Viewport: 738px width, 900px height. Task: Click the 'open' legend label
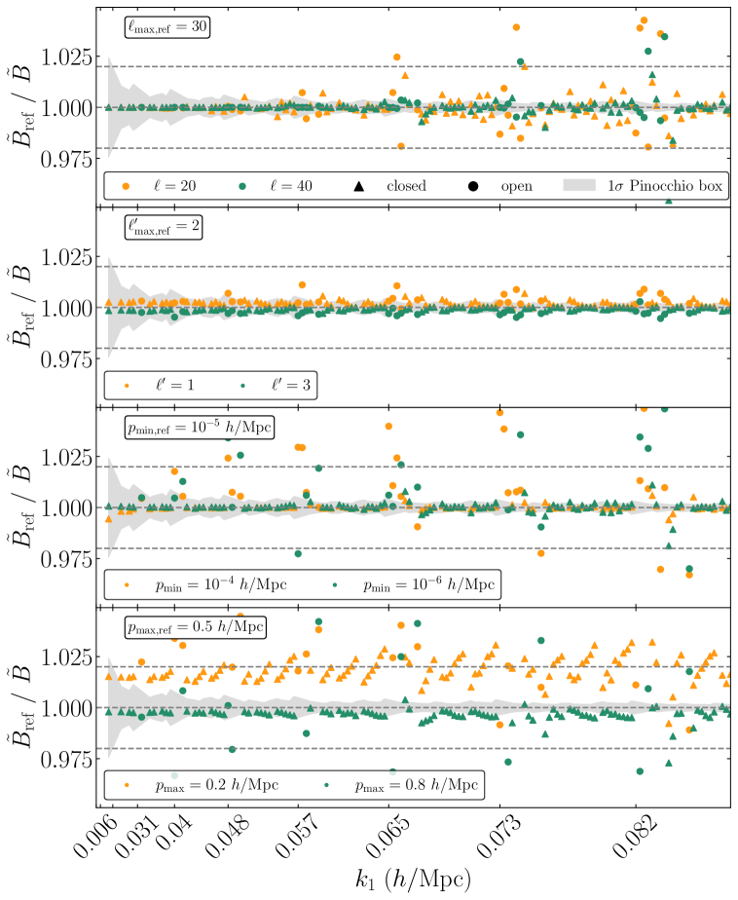click(x=516, y=187)
